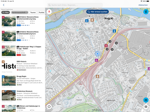This screenshot has height=112, width=150.
Task: Check the battery indicator in status bar
Action: [x=148, y=1]
